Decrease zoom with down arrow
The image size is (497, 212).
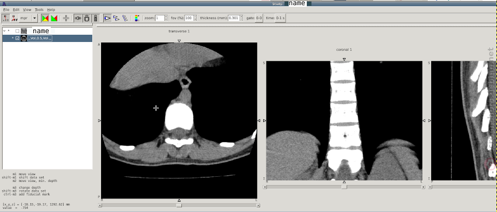(x=166, y=20)
